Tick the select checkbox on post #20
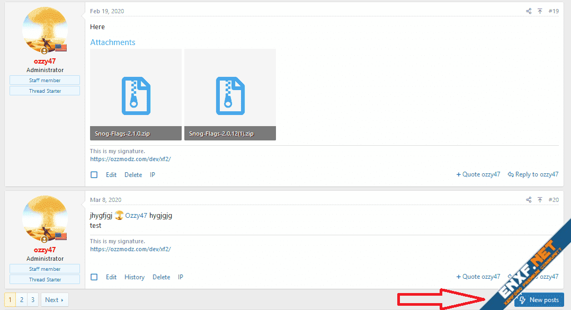The height and width of the screenshot is (310, 571). [x=94, y=277]
